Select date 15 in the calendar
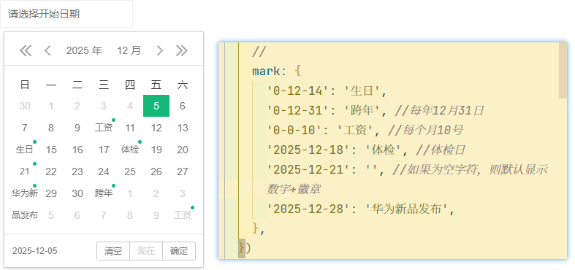The width and height of the screenshot is (575, 270). point(51,150)
